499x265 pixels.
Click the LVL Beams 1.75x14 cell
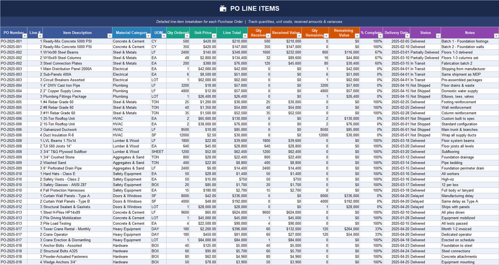pyautogui.click(x=78, y=140)
